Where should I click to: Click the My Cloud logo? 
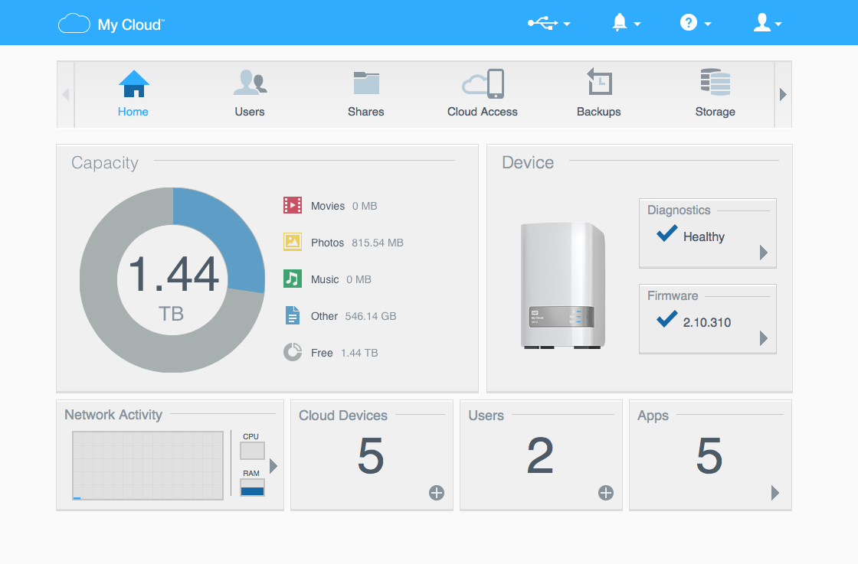coord(111,24)
